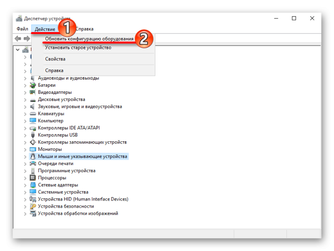Select Контроллеры IDE ATA/ATAPI row
The image size is (334, 251).
pyautogui.click(x=69, y=128)
